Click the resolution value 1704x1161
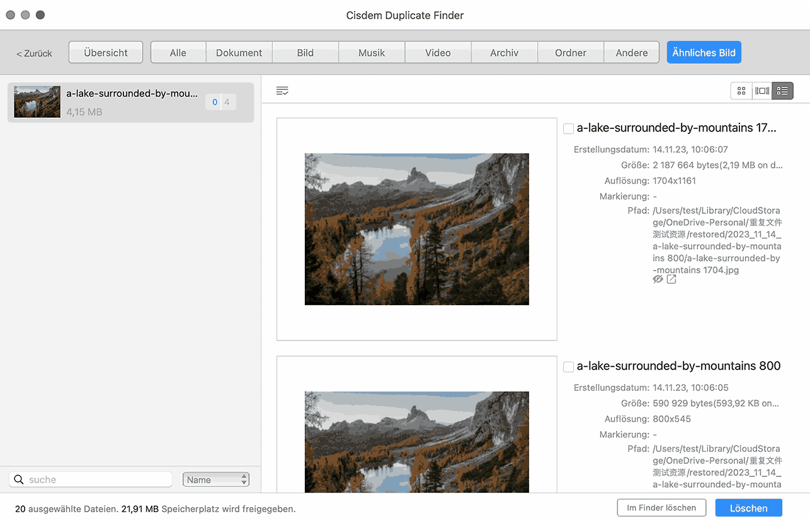 (674, 181)
